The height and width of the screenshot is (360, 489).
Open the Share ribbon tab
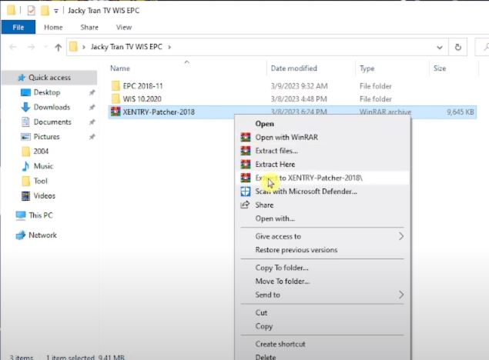coord(89,28)
